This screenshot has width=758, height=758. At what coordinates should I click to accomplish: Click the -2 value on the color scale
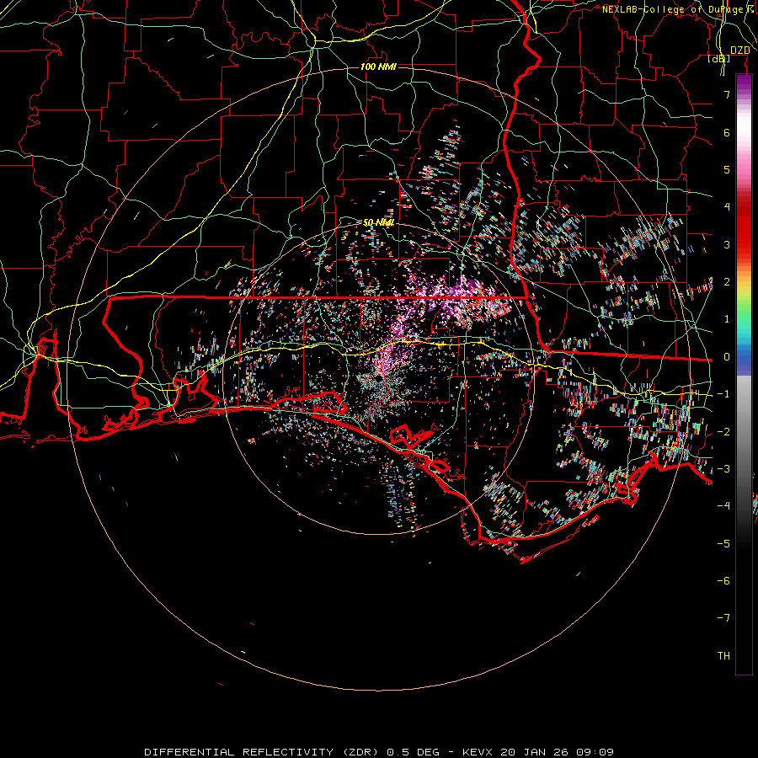point(723,432)
